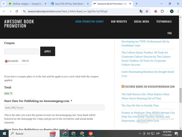182x137 pixels.
Task: Select the Awesome Book Promotion tab
Action: tap(112, 4)
